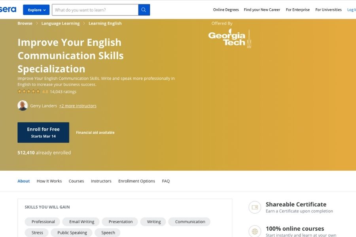Click the 100% online courses heading
The width and height of the screenshot is (356, 237).
[295, 229]
